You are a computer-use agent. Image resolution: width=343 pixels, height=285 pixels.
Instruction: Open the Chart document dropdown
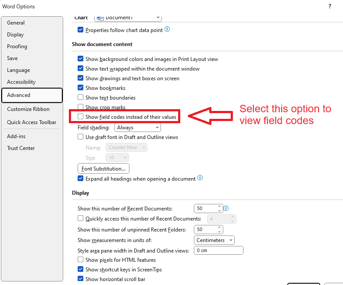128,18
